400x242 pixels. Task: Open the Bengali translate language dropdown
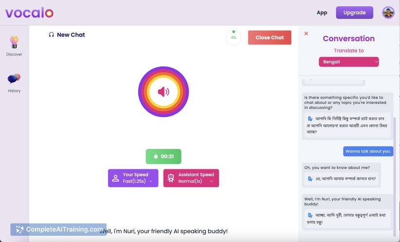[348, 62]
